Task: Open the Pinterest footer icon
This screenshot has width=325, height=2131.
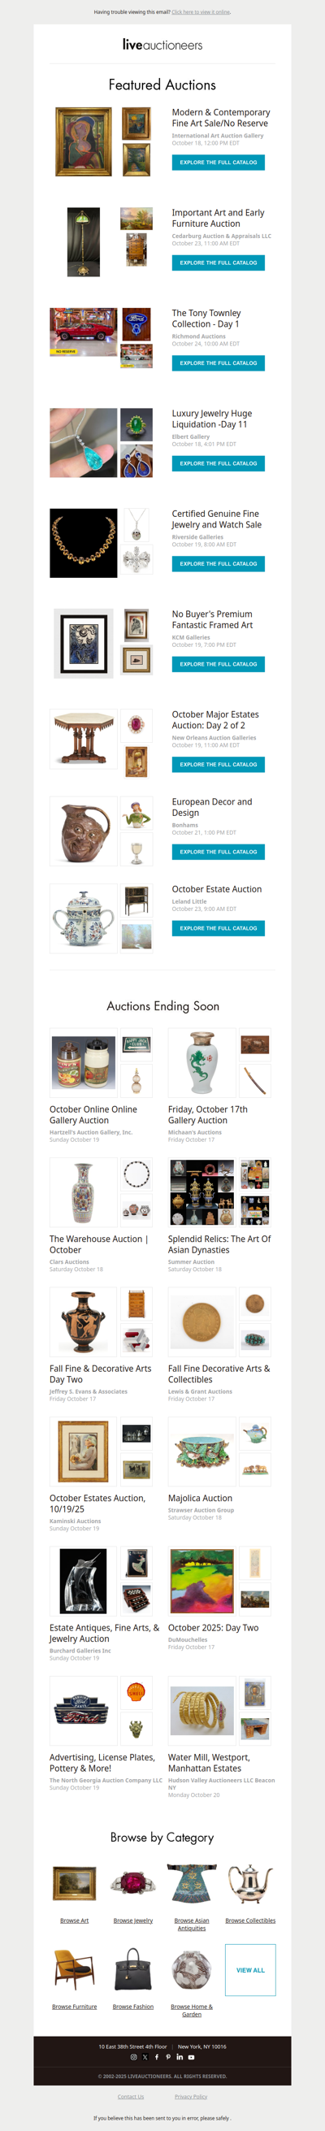Action: pyautogui.click(x=168, y=2056)
